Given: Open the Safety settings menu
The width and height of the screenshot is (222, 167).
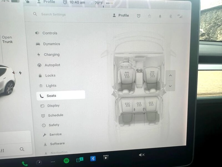Looking at the screenshot, I should pos(51,125).
